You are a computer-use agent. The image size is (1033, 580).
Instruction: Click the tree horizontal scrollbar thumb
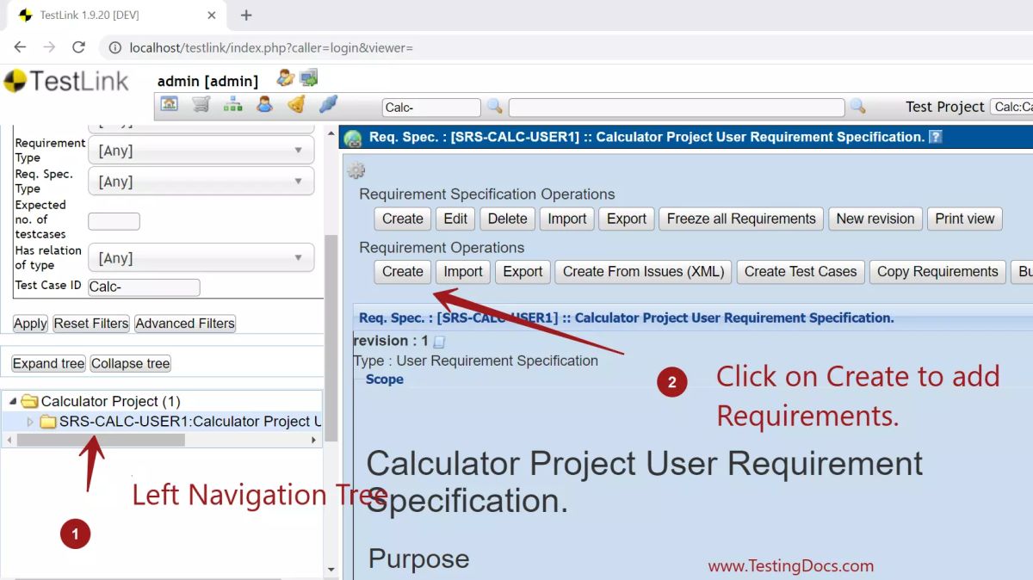point(101,440)
